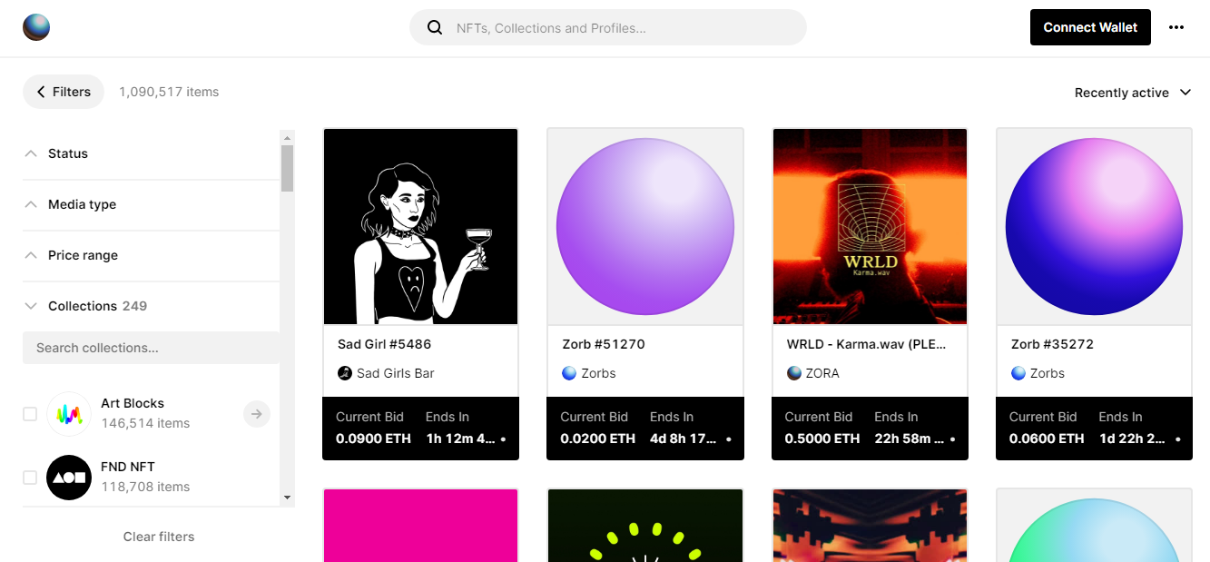Screen dimensions: 1210x562
Task: Click the Zora orb logo
Action: click(36, 27)
